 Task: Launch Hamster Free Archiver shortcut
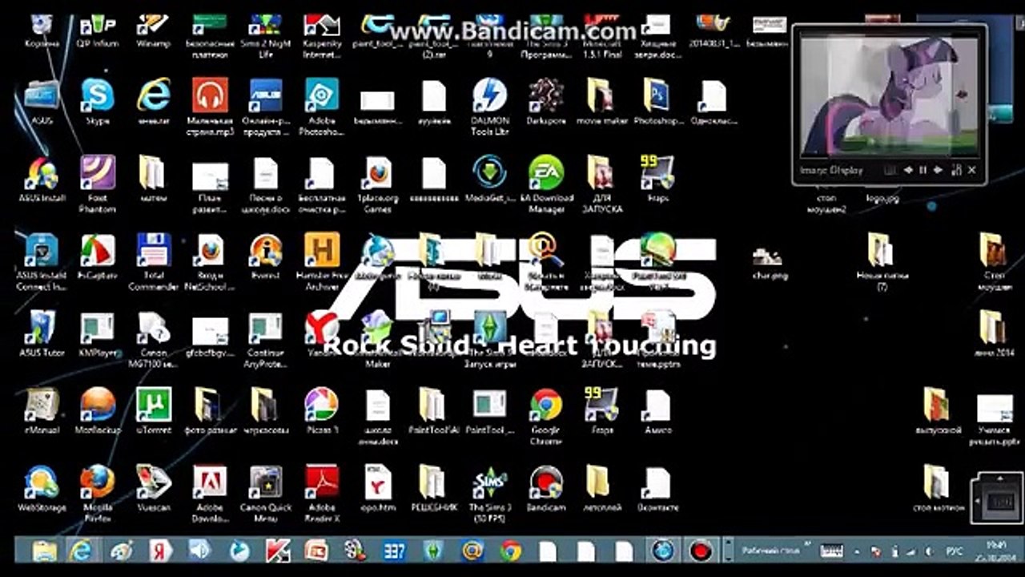pyautogui.click(x=322, y=261)
